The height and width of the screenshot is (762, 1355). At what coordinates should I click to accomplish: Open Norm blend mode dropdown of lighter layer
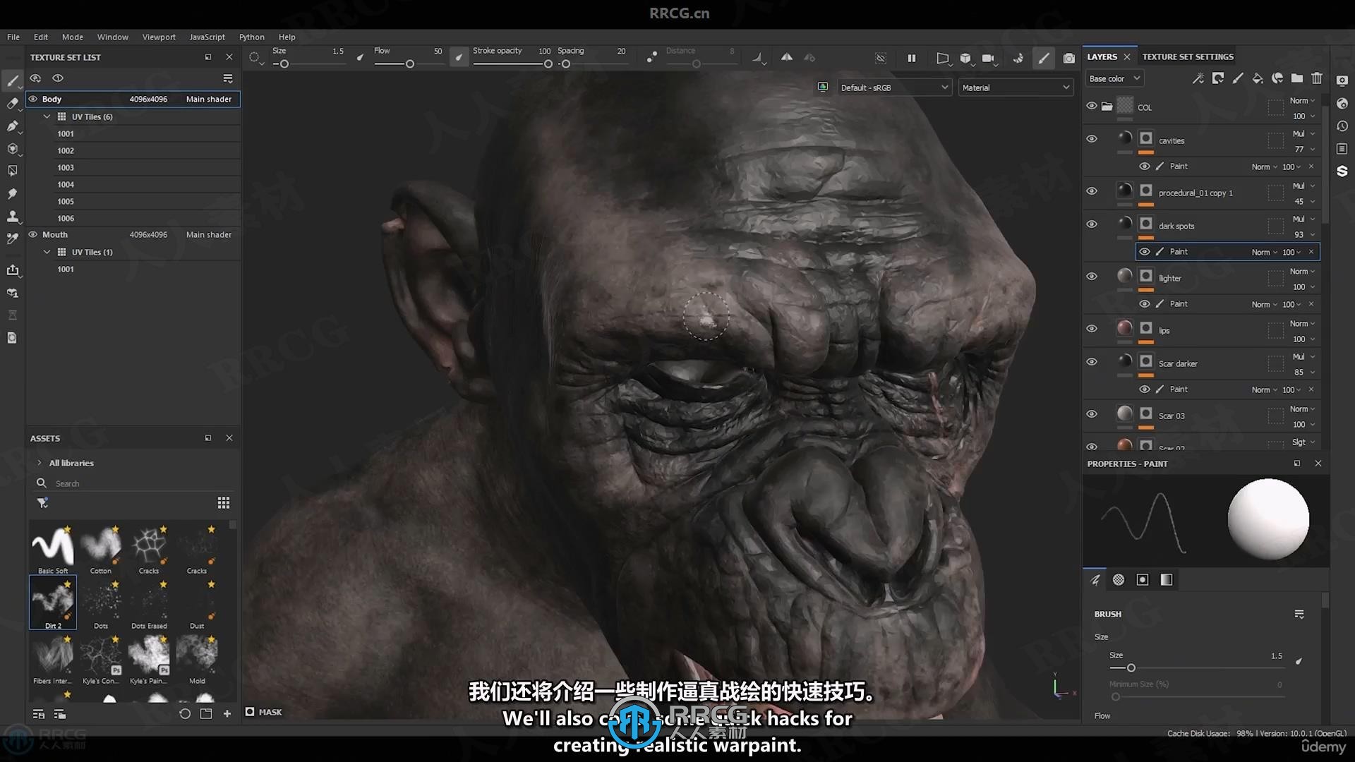point(1302,271)
